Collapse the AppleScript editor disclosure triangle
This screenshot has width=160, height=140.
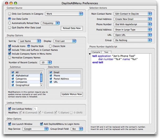coord(90,54)
